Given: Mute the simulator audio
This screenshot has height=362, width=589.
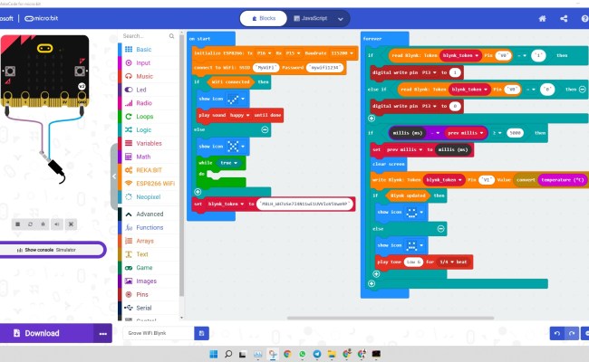Looking at the screenshot, I should tap(57, 224).
